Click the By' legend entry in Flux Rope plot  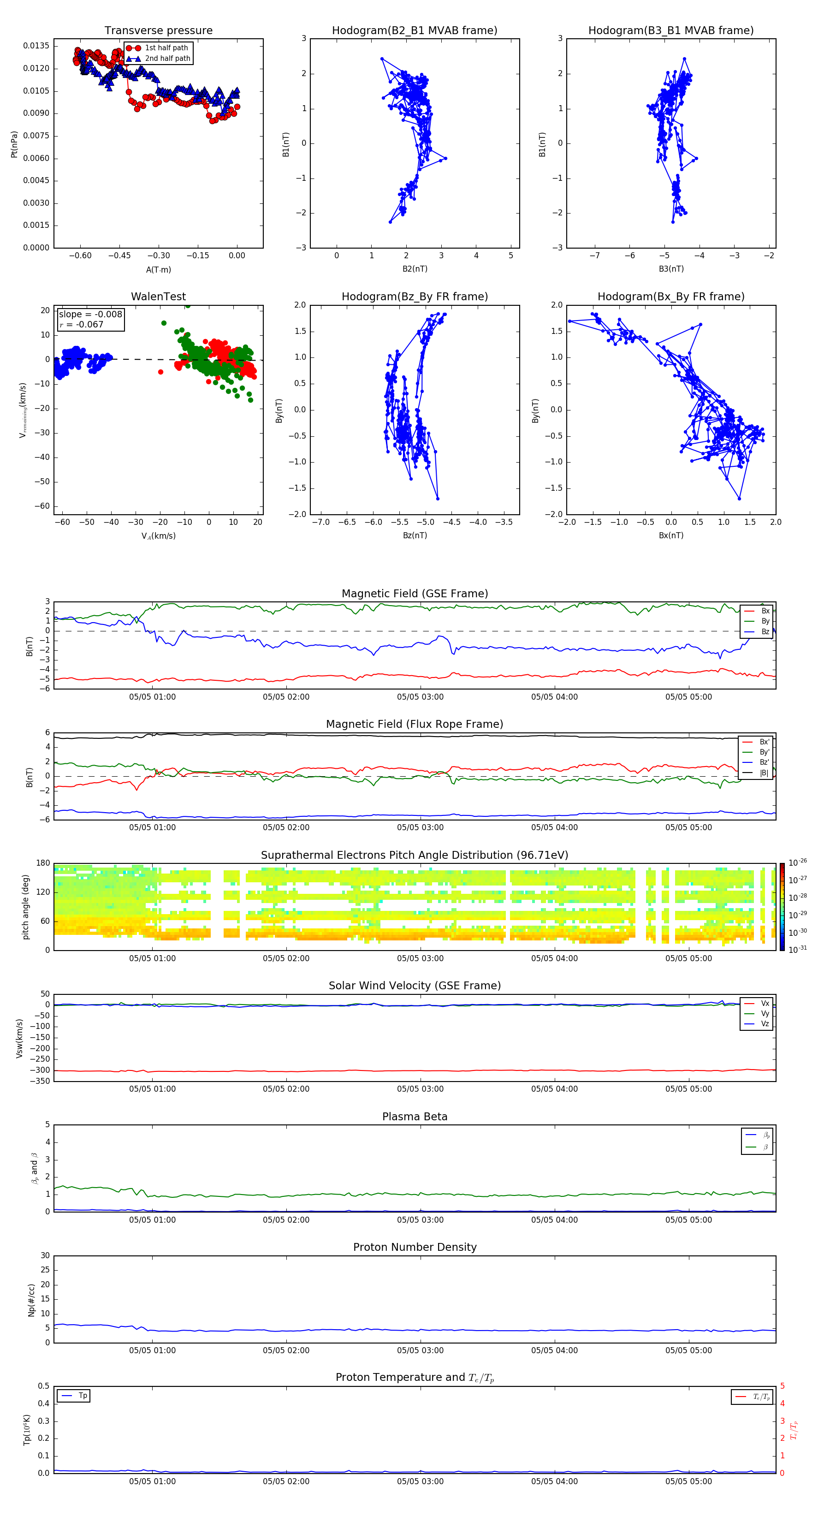click(x=756, y=752)
